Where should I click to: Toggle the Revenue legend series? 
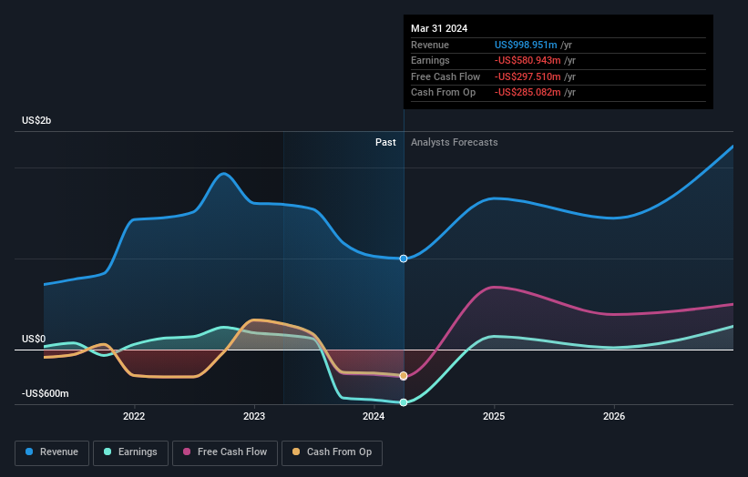coord(52,452)
